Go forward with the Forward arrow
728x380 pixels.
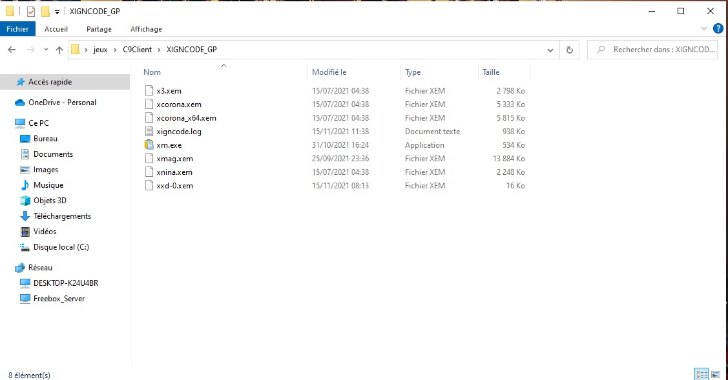30,50
